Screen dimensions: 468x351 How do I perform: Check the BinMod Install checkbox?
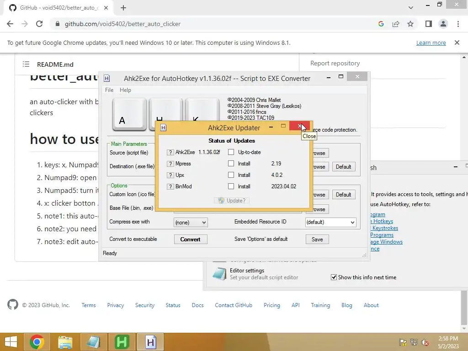[231, 186]
